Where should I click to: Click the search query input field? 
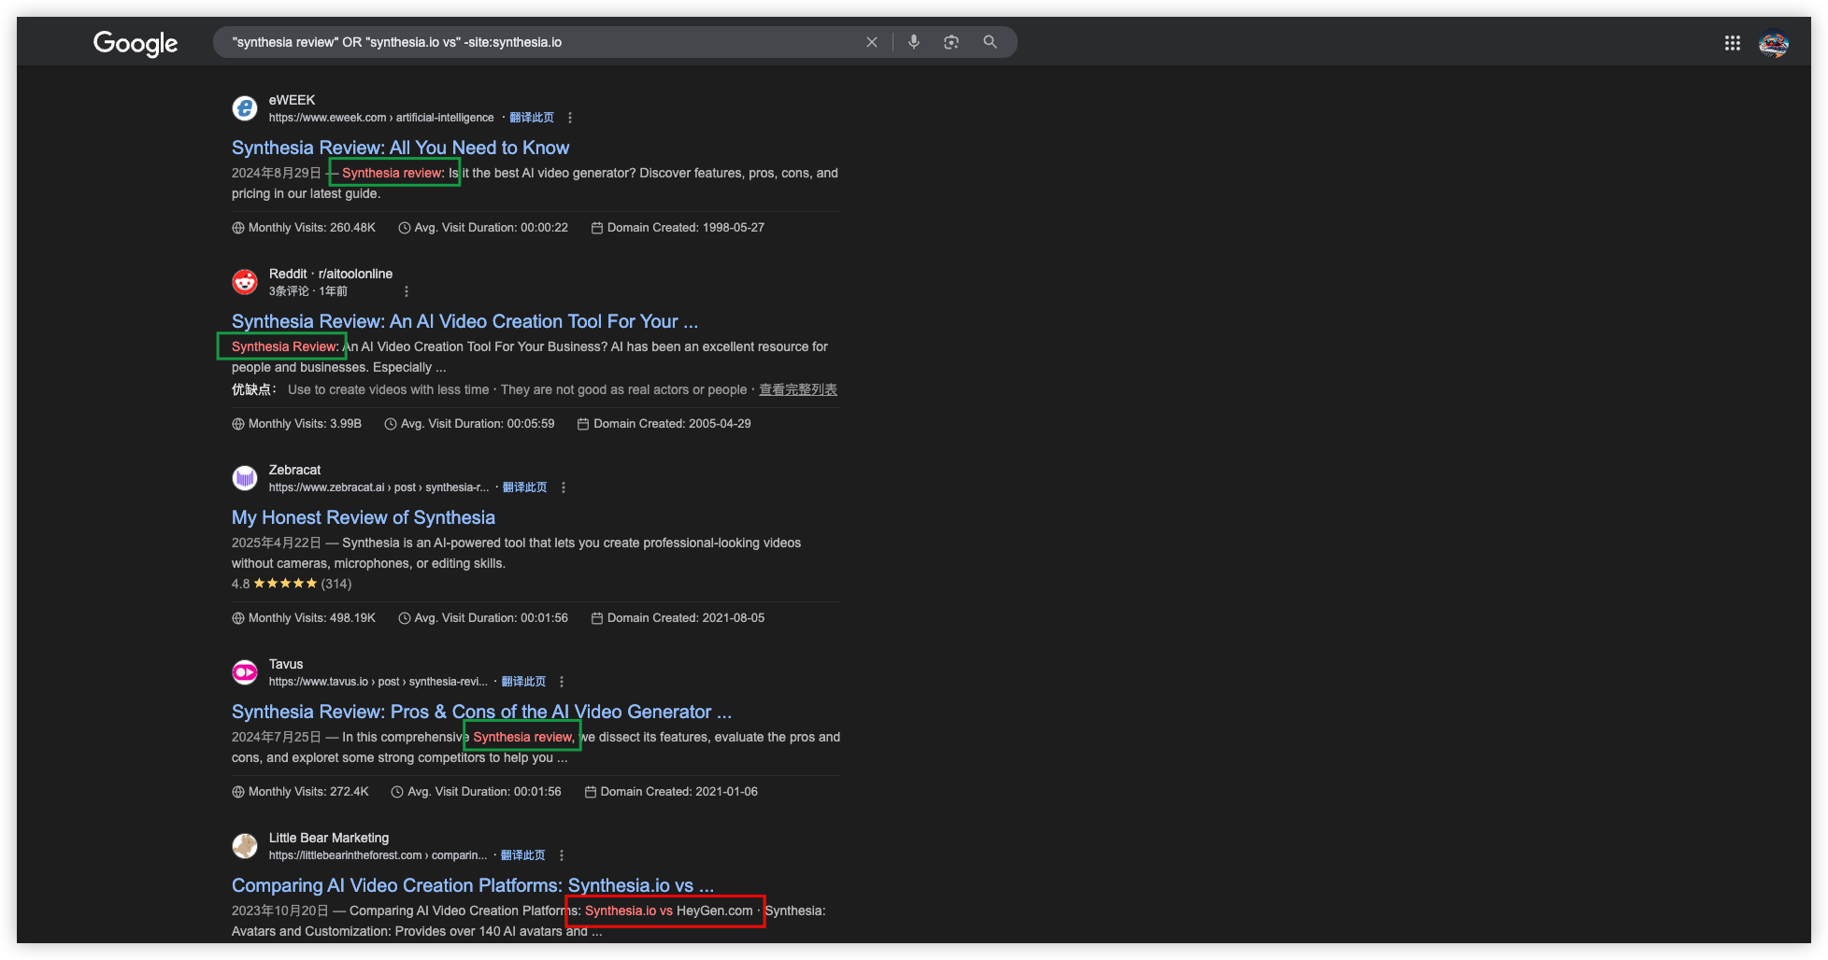[542, 42]
